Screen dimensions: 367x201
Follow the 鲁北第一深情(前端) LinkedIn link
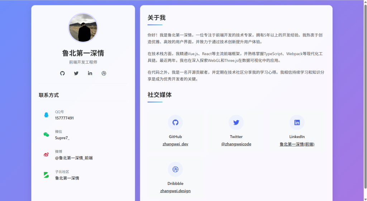point(297,144)
